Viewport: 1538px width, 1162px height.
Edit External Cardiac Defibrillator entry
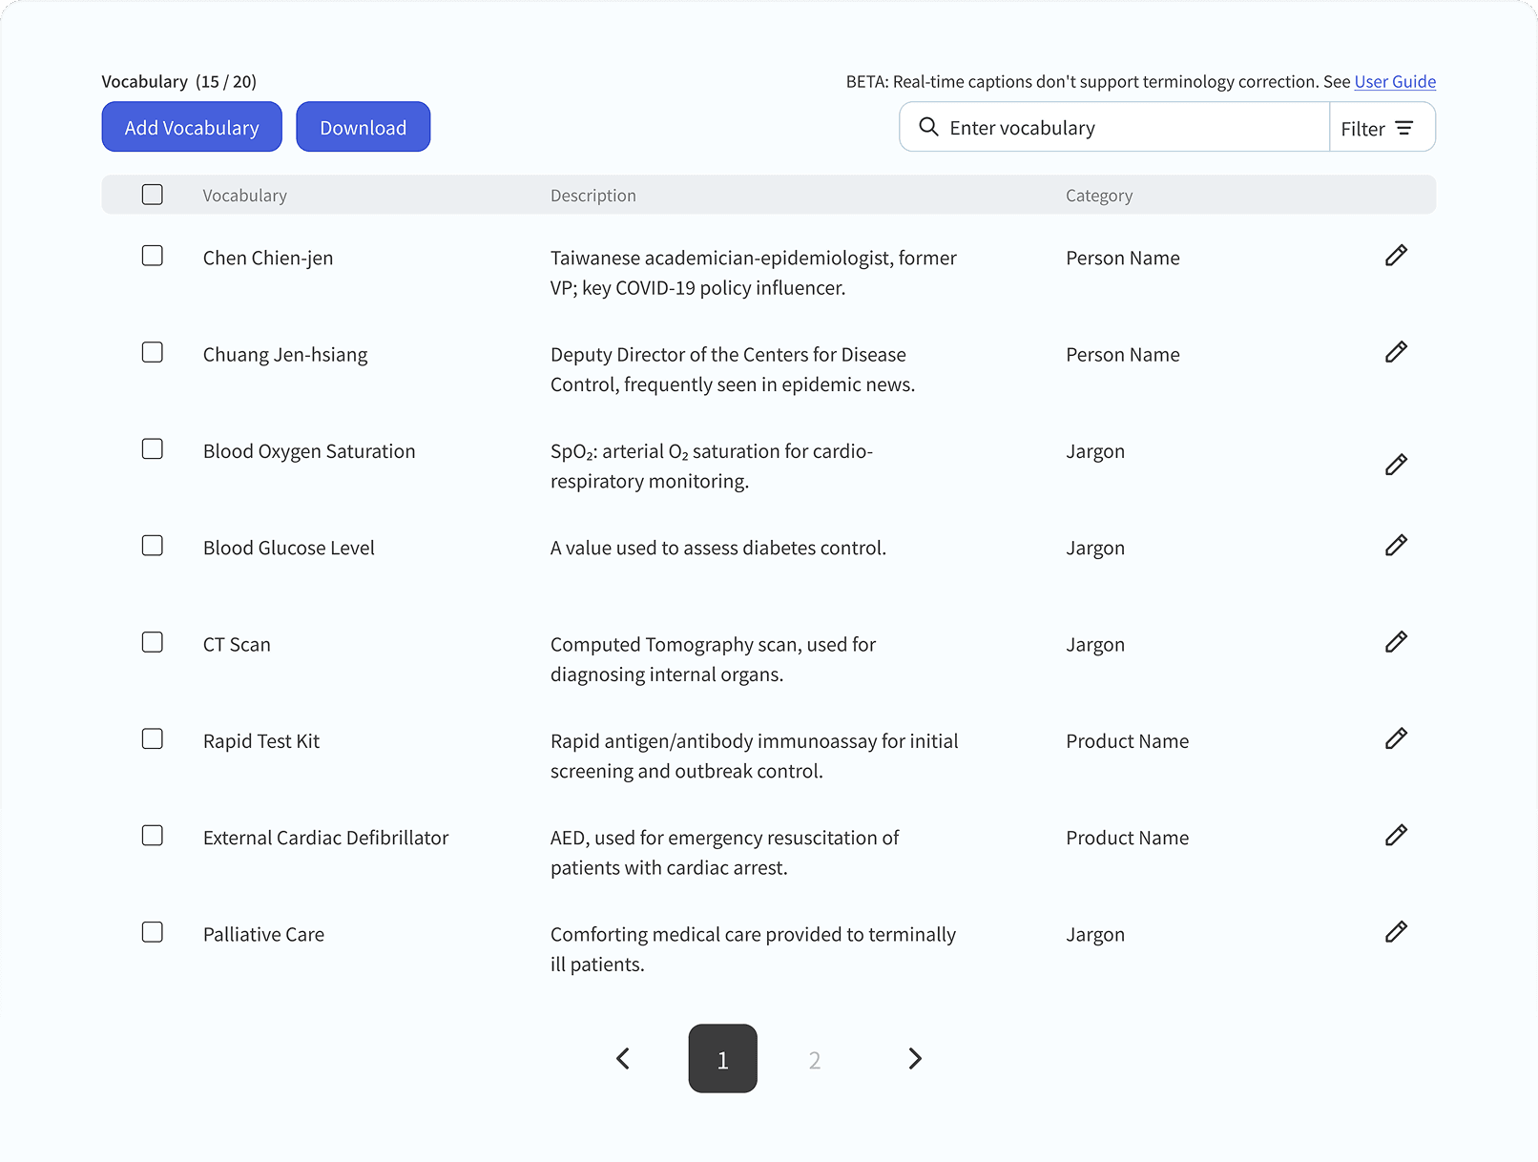(1396, 836)
